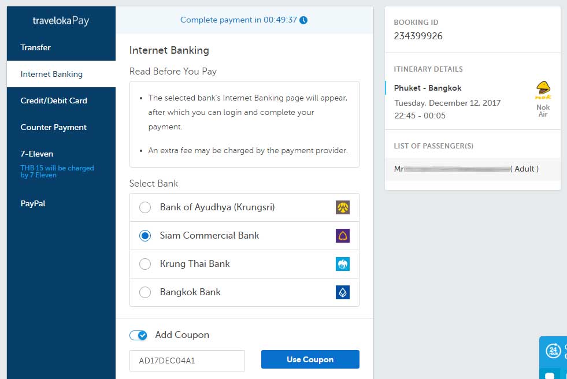Select Counter Payment option

coord(53,127)
